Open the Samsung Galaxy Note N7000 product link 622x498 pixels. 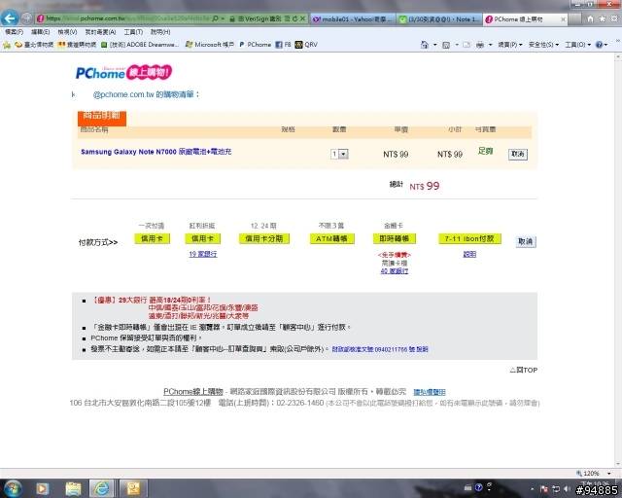(x=156, y=152)
